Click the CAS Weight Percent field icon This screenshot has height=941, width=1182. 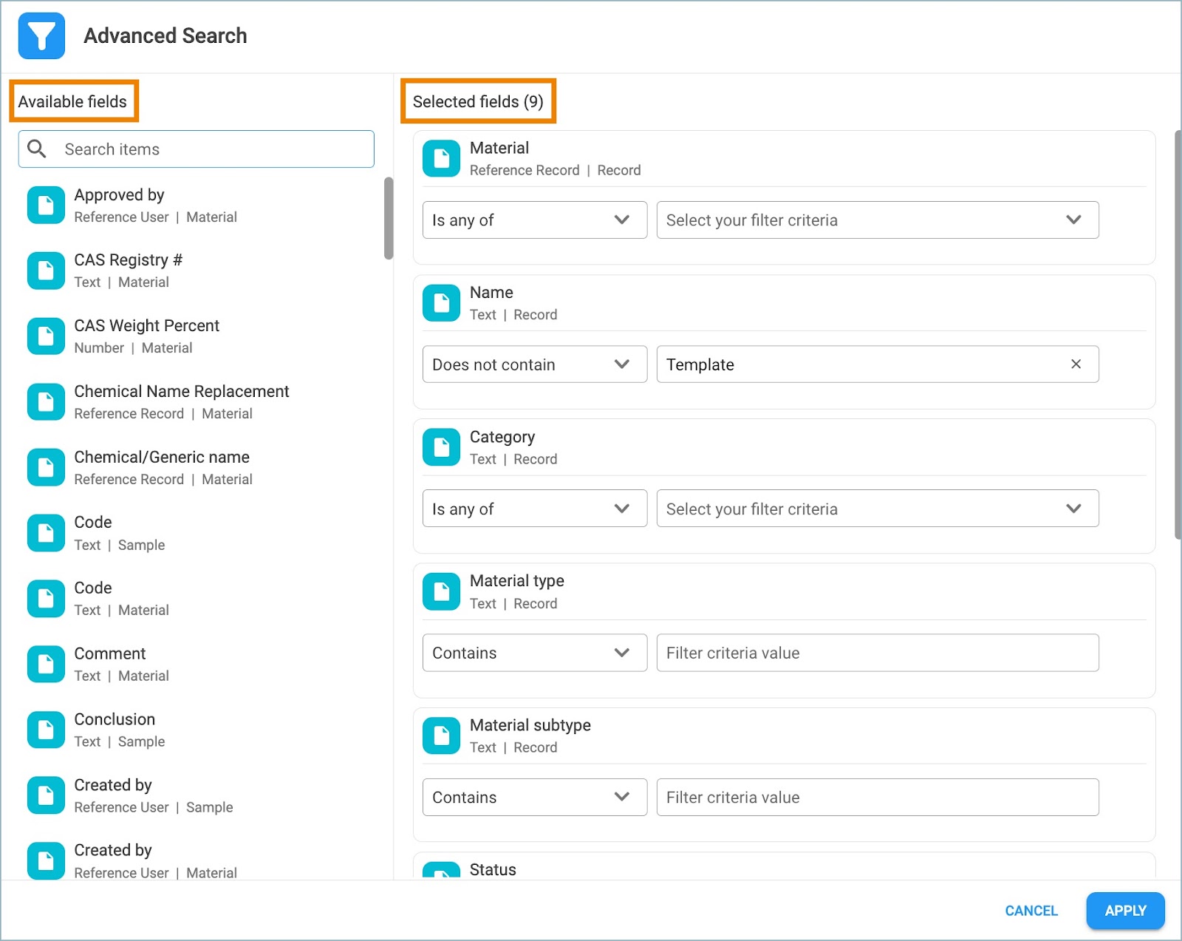46,336
